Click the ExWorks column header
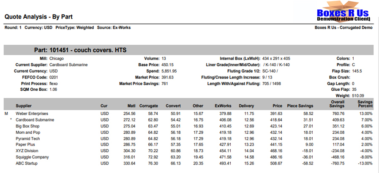 pyautogui.click(x=223, y=105)
